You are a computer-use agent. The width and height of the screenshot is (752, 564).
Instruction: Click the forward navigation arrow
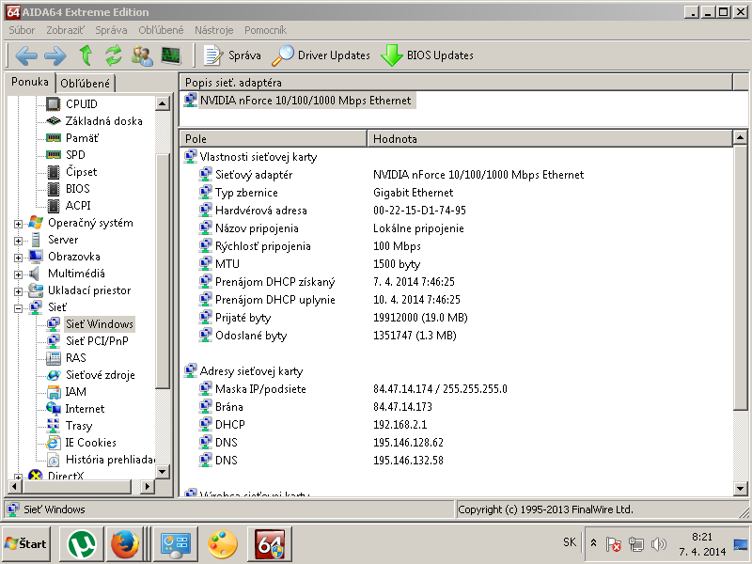[x=55, y=55]
